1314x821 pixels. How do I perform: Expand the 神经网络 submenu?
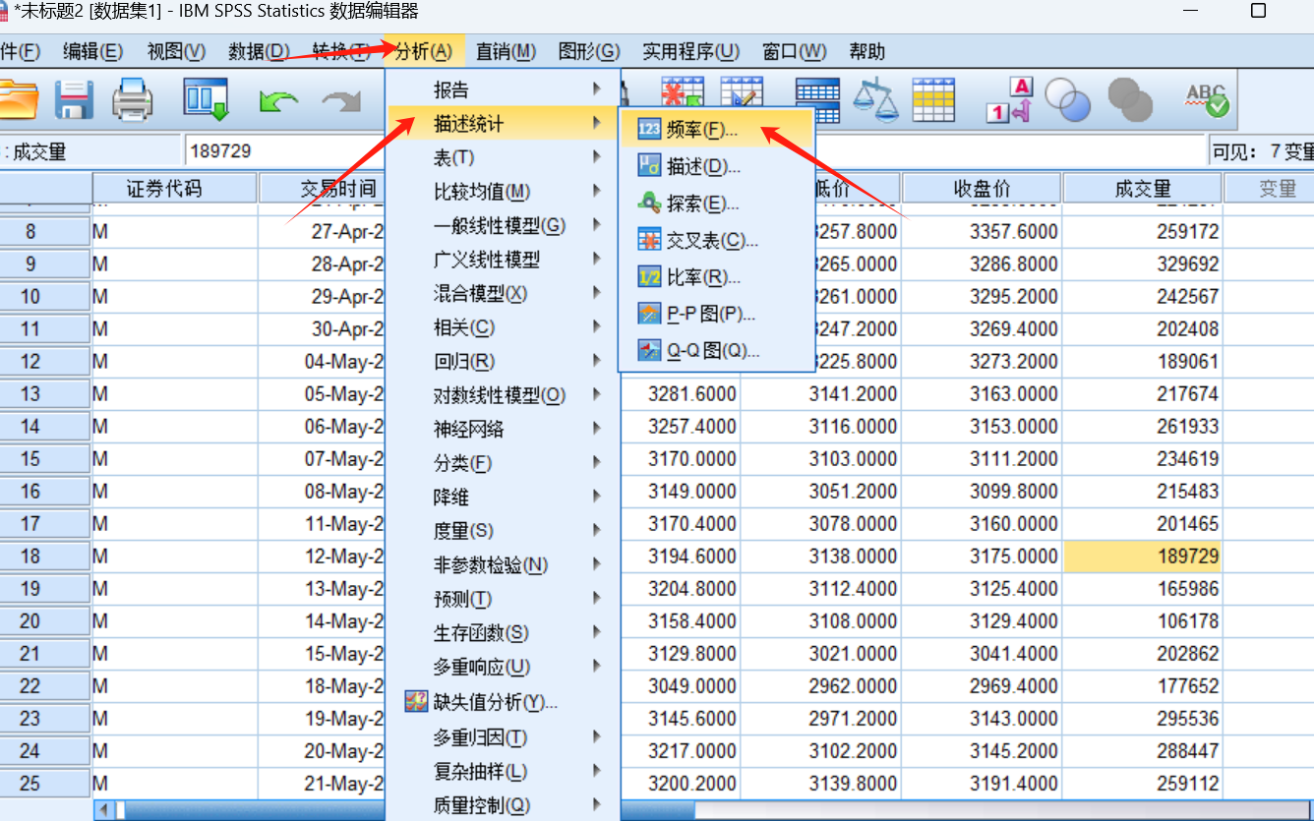pos(503,430)
